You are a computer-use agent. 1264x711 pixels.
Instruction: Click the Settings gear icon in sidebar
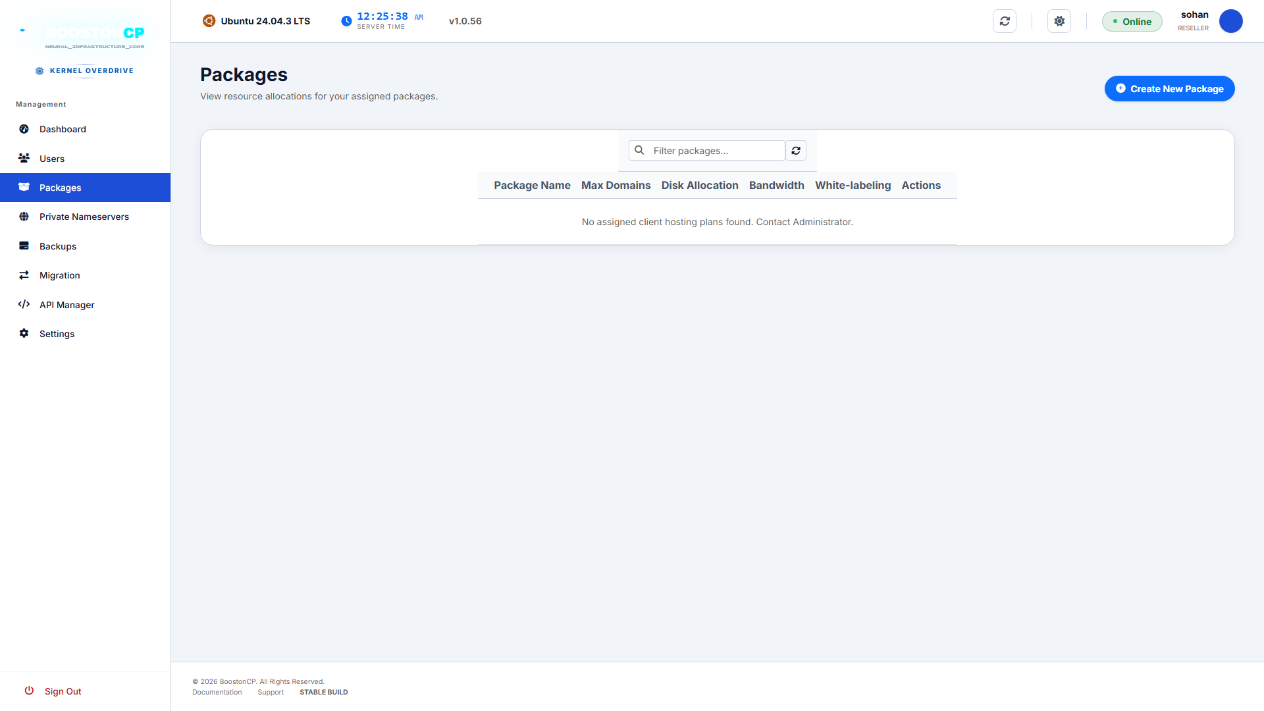click(x=24, y=333)
